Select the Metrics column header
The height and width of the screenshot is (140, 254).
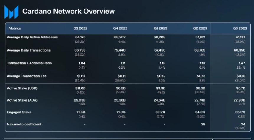click(15, 28)
